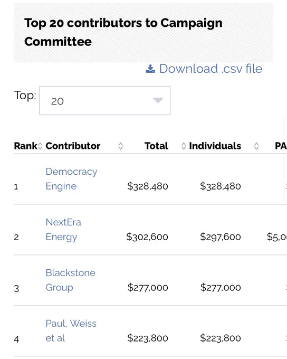This screenshot has width=287, height=359.
Task: Click the Total column header
Action: [156, 146]
